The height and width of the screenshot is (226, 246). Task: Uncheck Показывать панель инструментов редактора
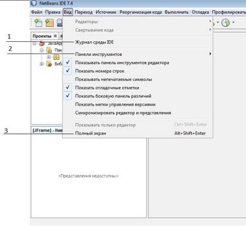[x=68, y=62]
